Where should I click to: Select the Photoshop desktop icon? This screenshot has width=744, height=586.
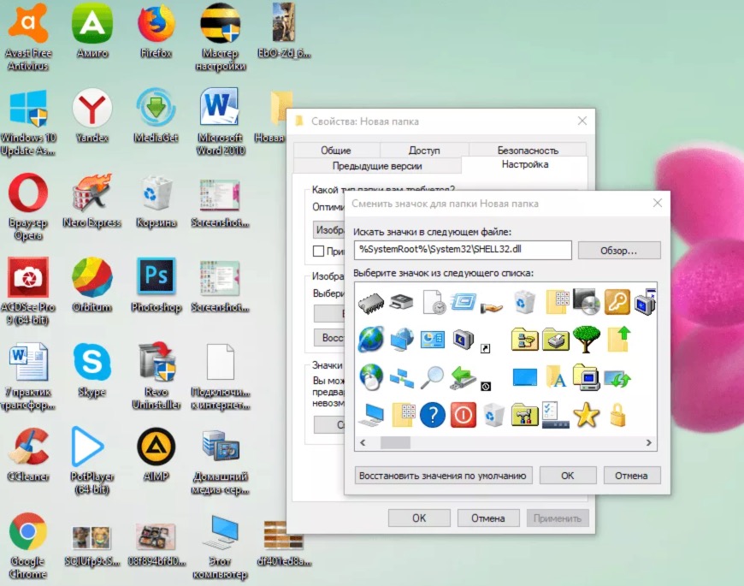pyautogui.click(x=156, y=285)
